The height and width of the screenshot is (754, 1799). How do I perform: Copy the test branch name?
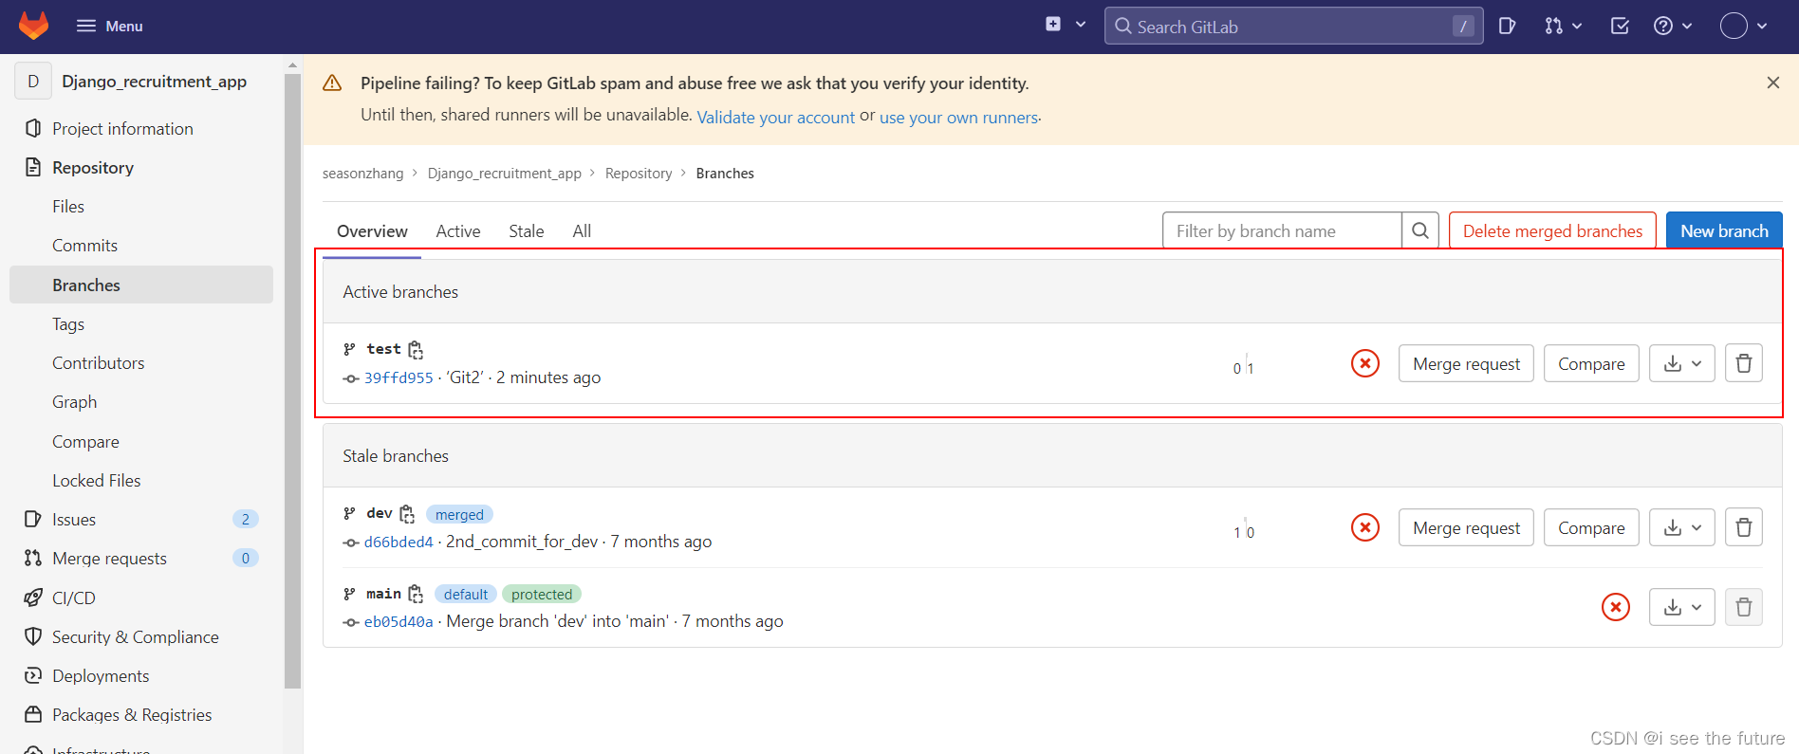pos(416,350)
